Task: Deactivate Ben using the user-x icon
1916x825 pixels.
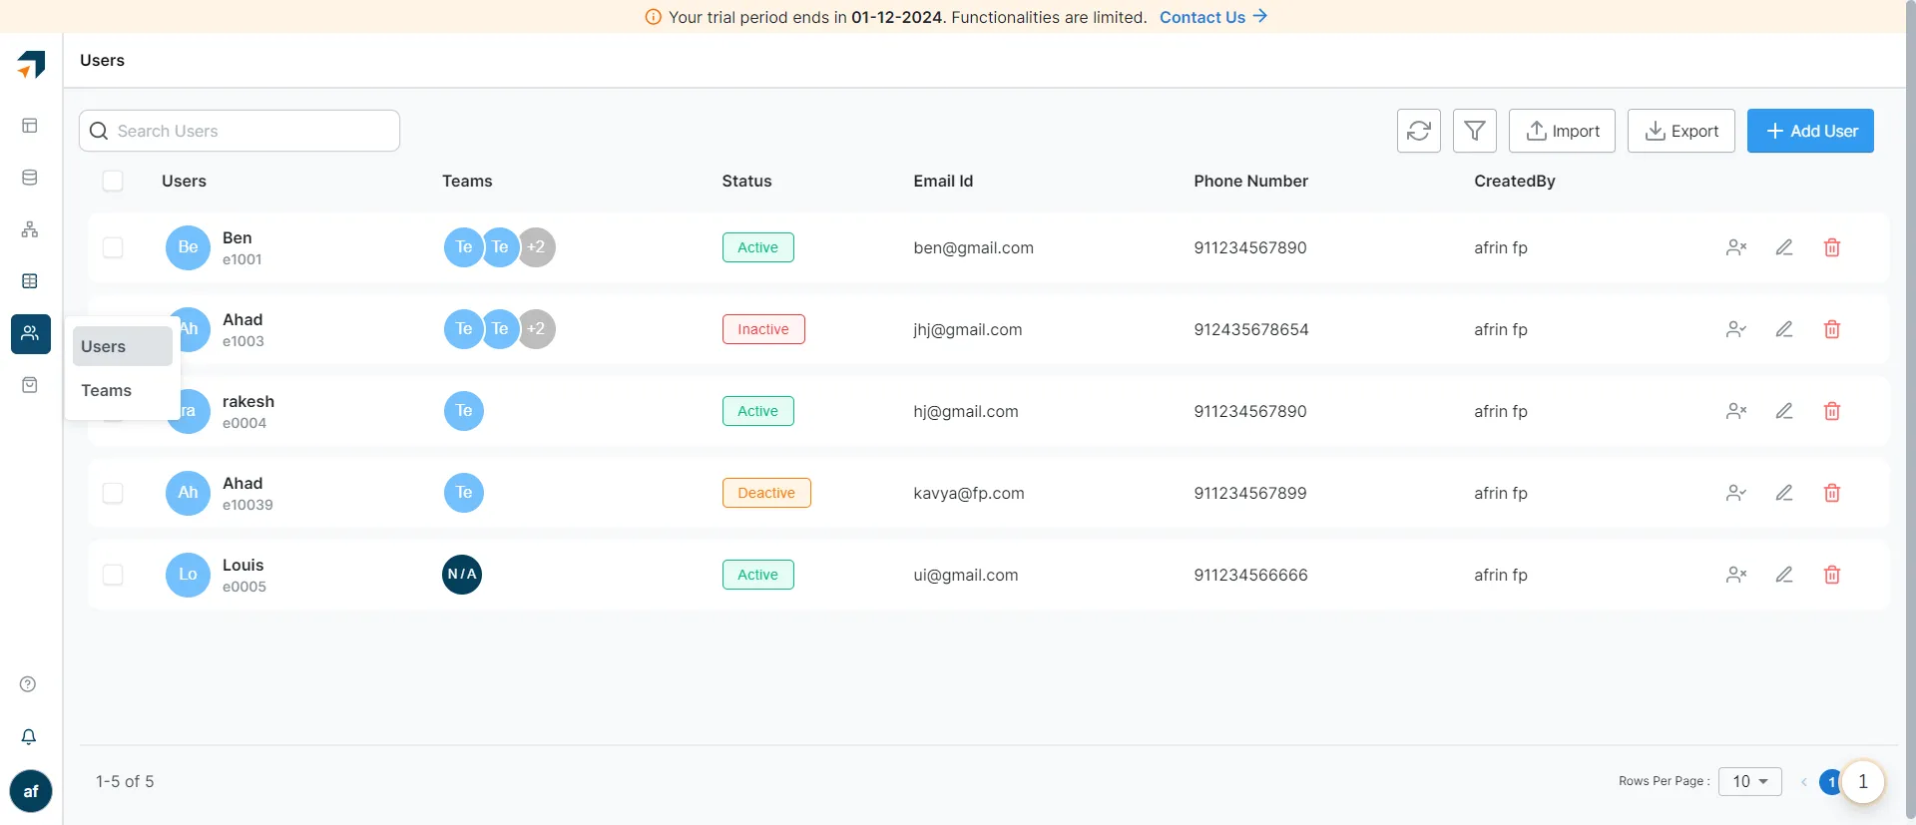Action: pos(1735,247)
